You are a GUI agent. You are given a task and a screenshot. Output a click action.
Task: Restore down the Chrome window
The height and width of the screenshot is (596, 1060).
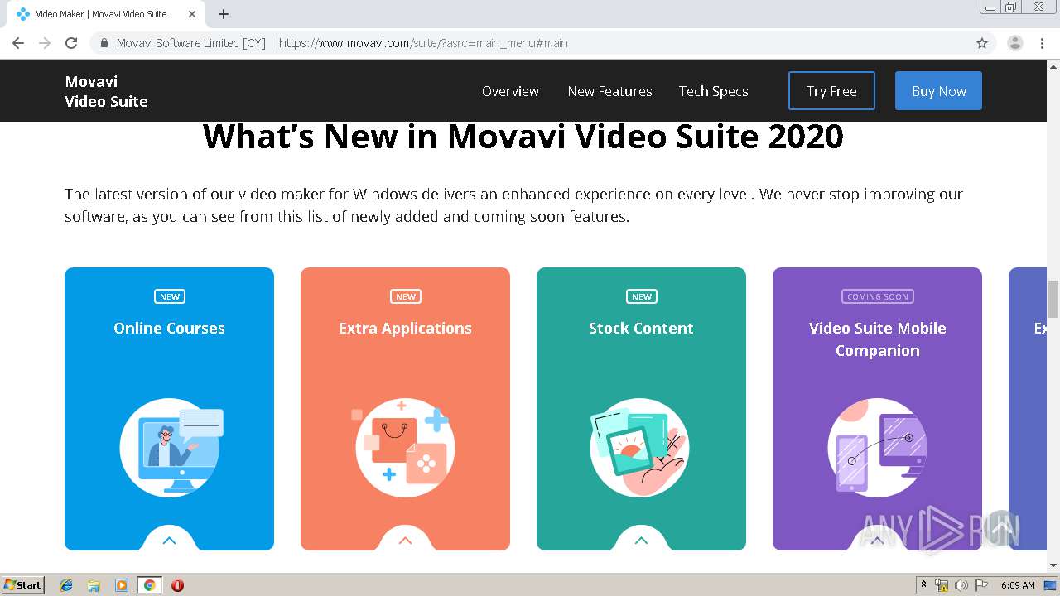point(1011,7)
